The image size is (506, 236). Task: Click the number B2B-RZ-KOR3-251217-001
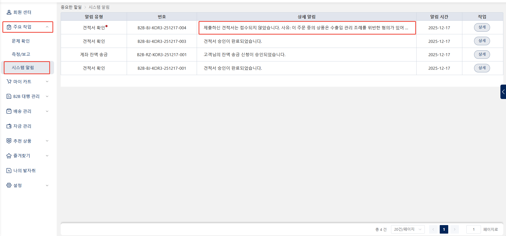pos(162,55)
